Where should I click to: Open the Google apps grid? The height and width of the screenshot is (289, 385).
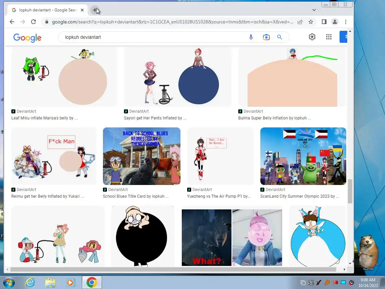coord(329,37)
